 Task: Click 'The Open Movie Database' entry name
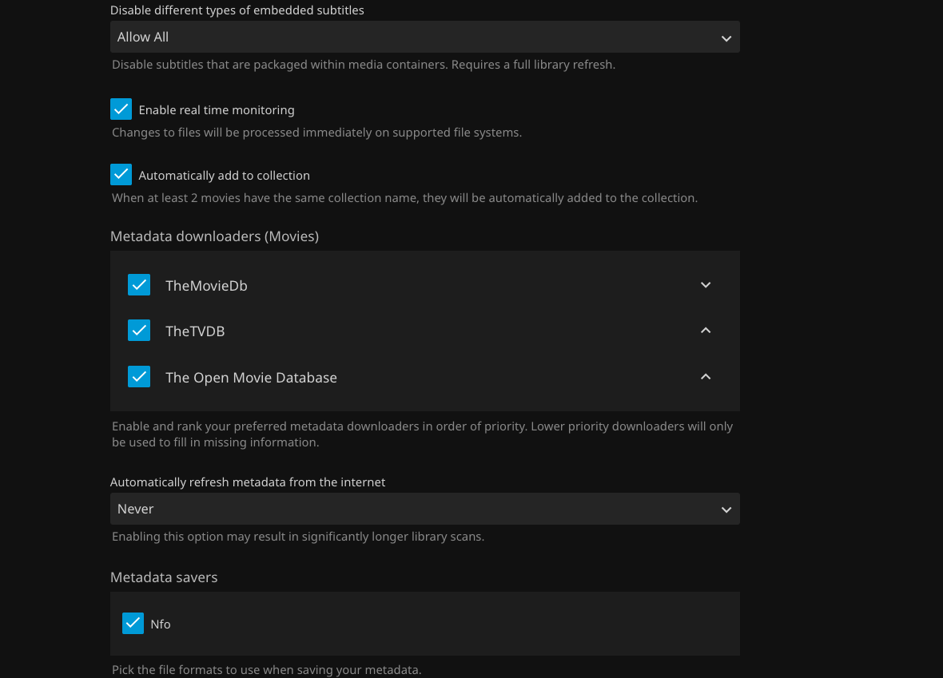pyautogui.click(x=251, y=378)
